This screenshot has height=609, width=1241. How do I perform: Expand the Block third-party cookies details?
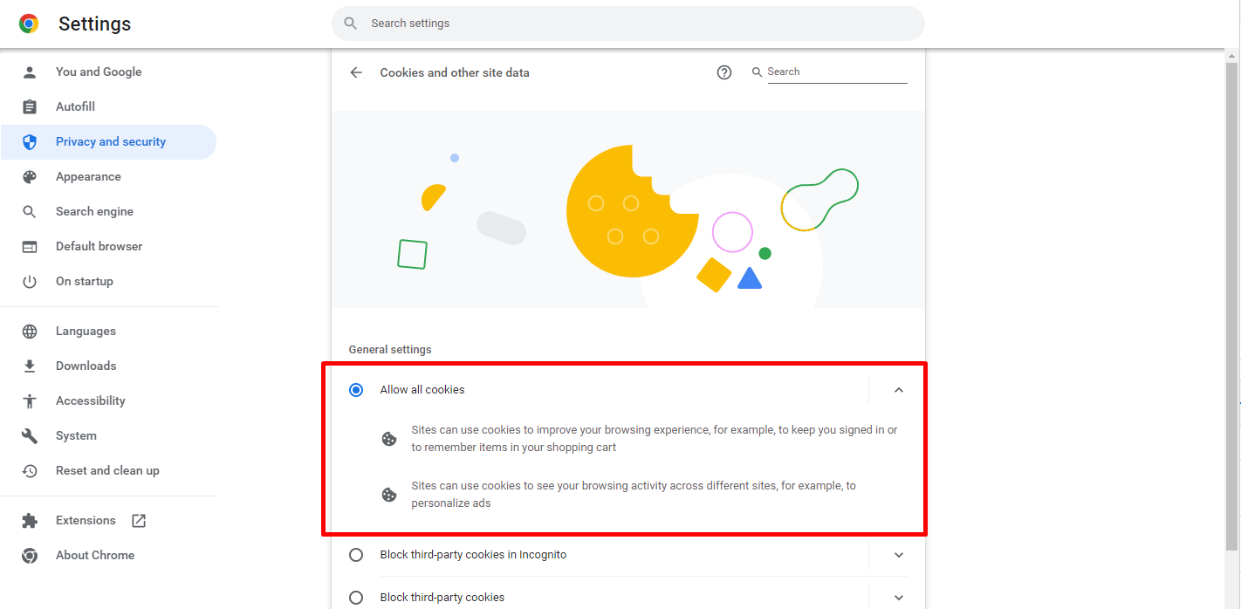click(x=898, y=598)
